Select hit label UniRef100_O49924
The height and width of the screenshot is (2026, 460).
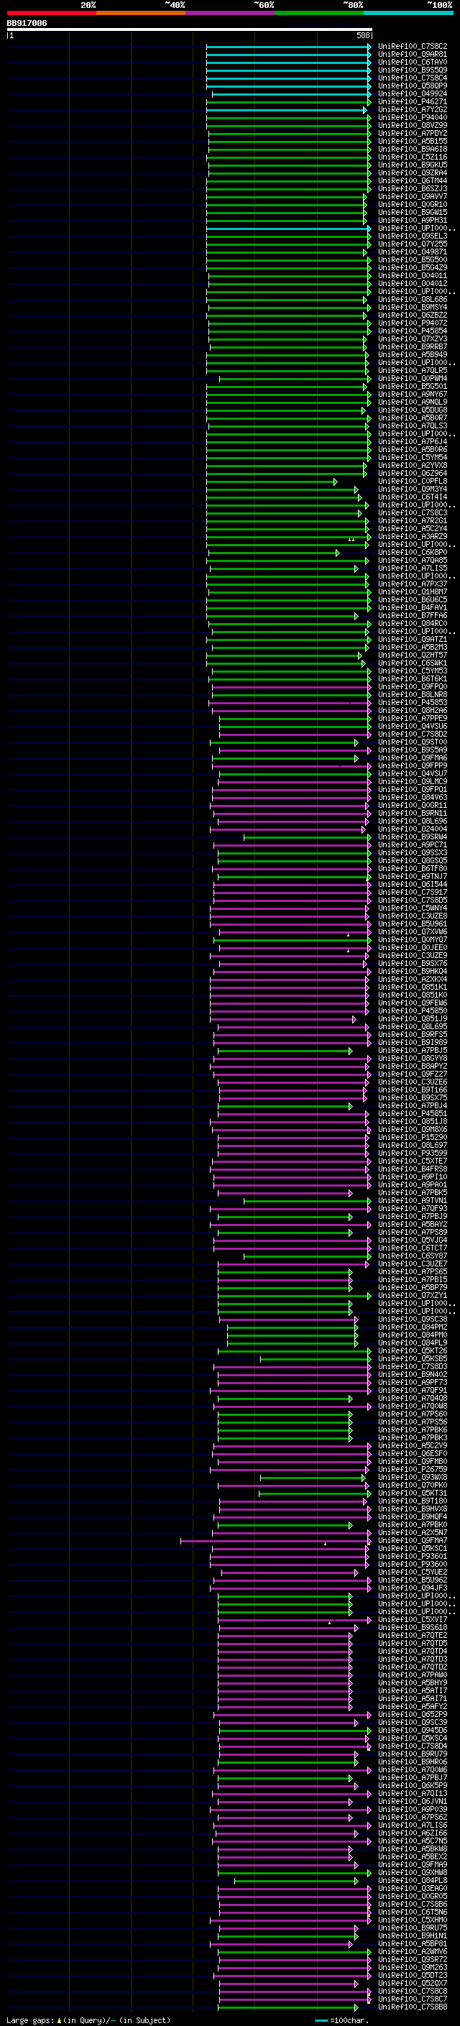coord(413,93)
